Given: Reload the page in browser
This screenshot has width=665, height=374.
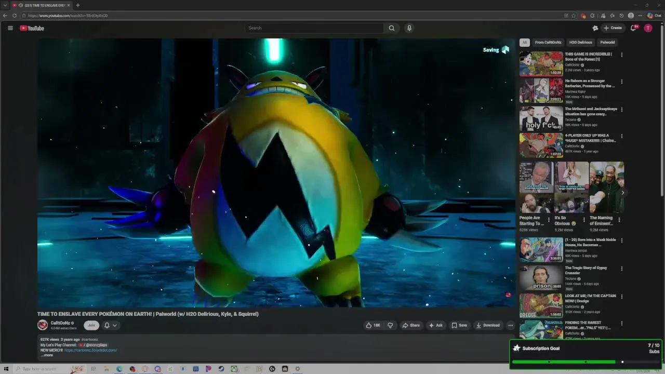Looking at the screenshot, I should [x=15, y=16].
